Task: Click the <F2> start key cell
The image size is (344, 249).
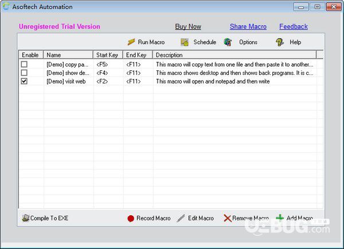Action: point(102,81)
